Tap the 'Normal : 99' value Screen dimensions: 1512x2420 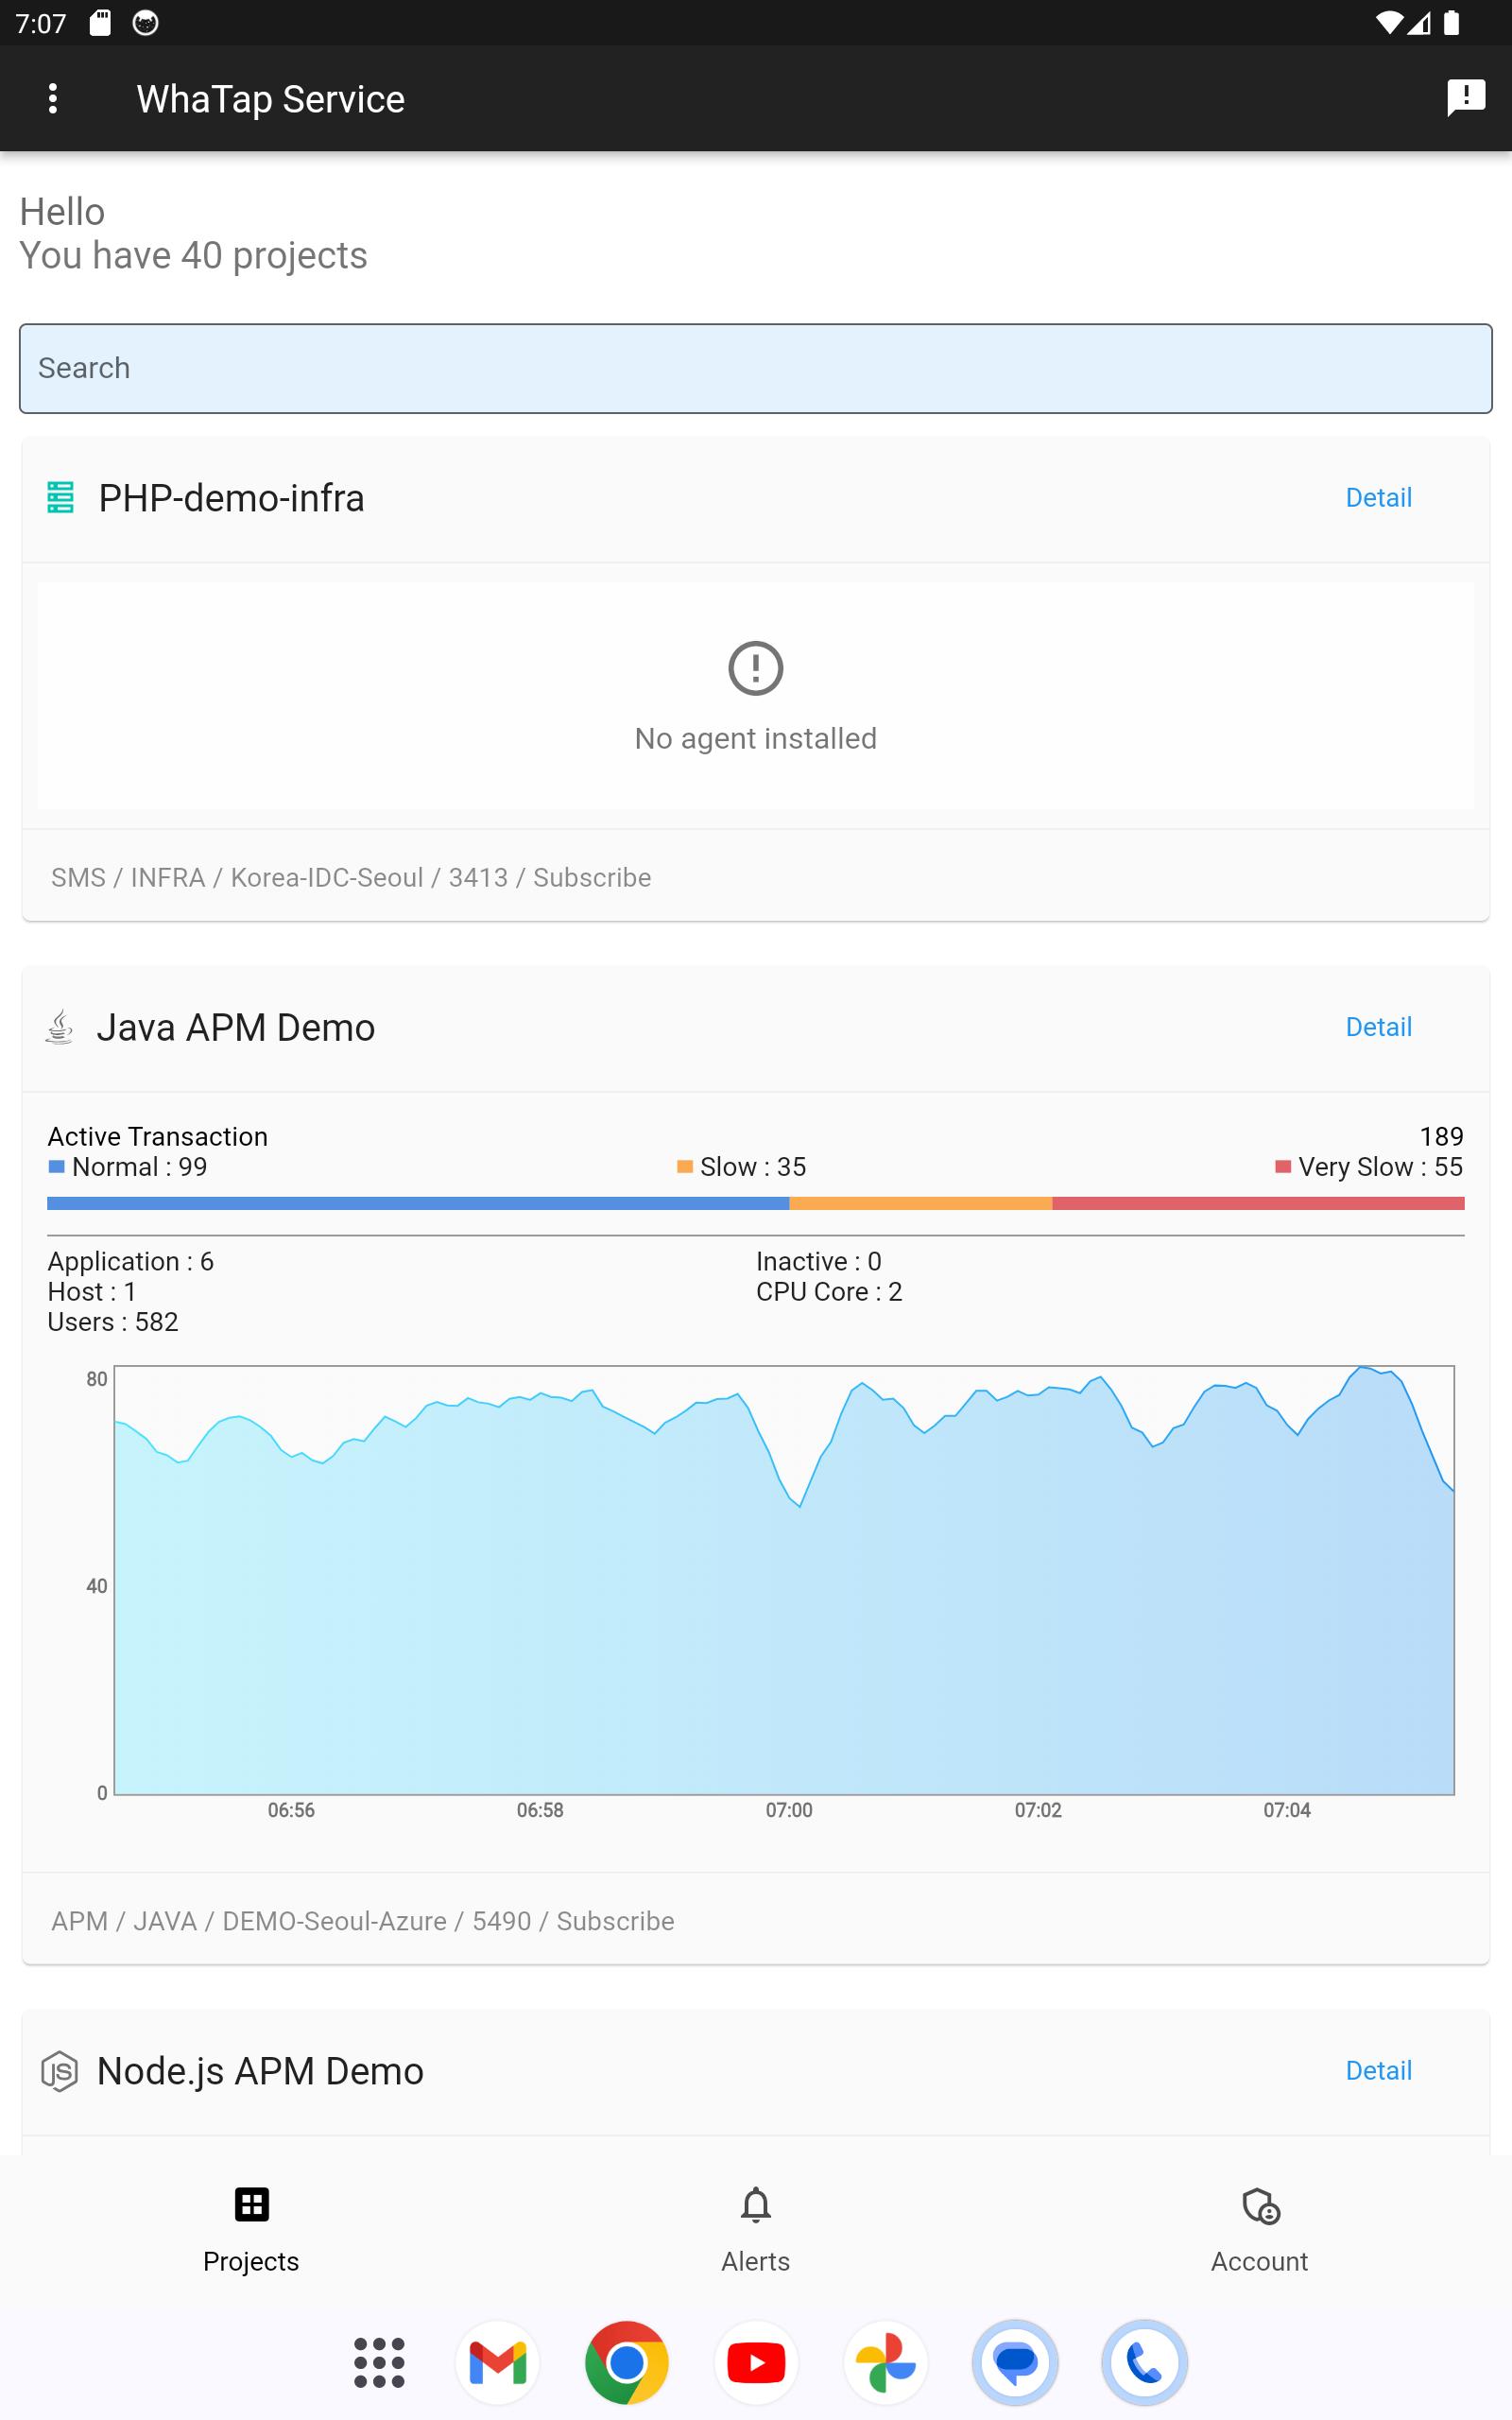click(x=139, y=1166)
